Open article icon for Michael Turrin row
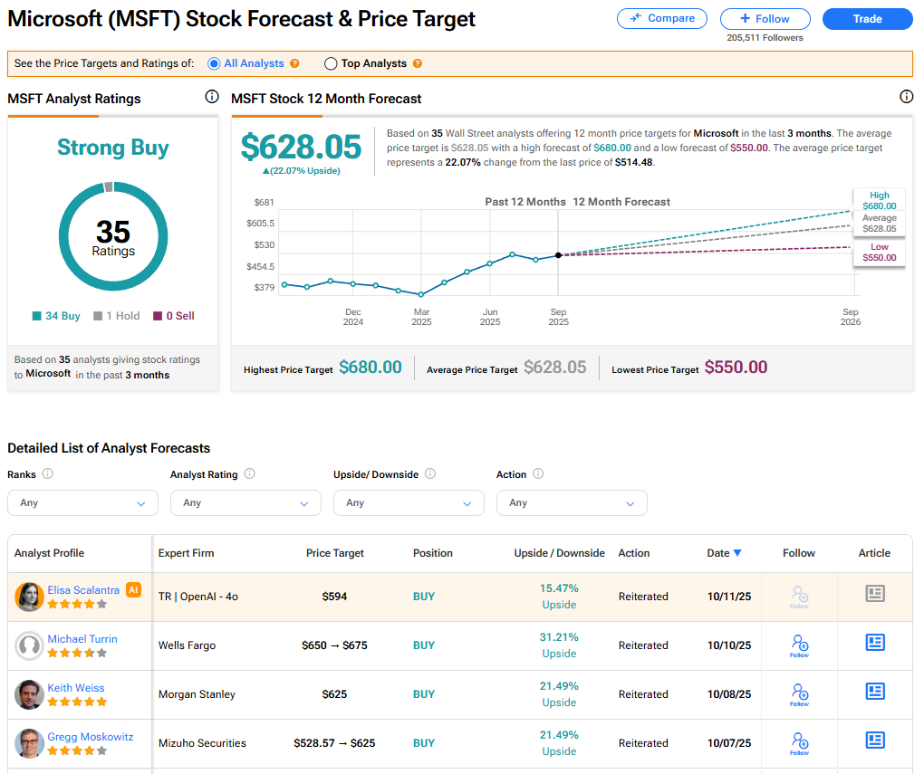The height and width of the screenshot is (774, 924). tap(874, 643)
